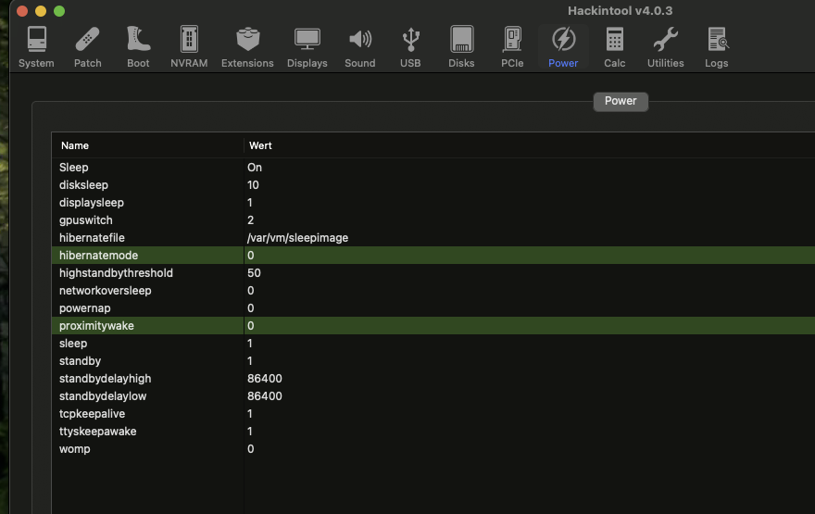This screenshot has width=815, height=514.
Task: Click the highstandbythreshold value 50
Action: (254, 273)
